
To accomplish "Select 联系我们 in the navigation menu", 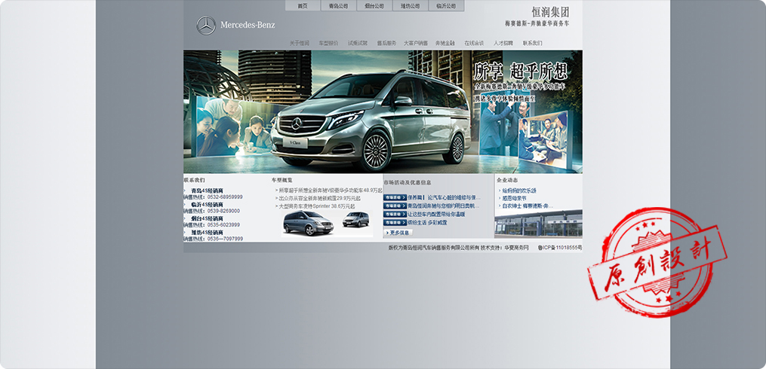I will (x=533, y=43).
